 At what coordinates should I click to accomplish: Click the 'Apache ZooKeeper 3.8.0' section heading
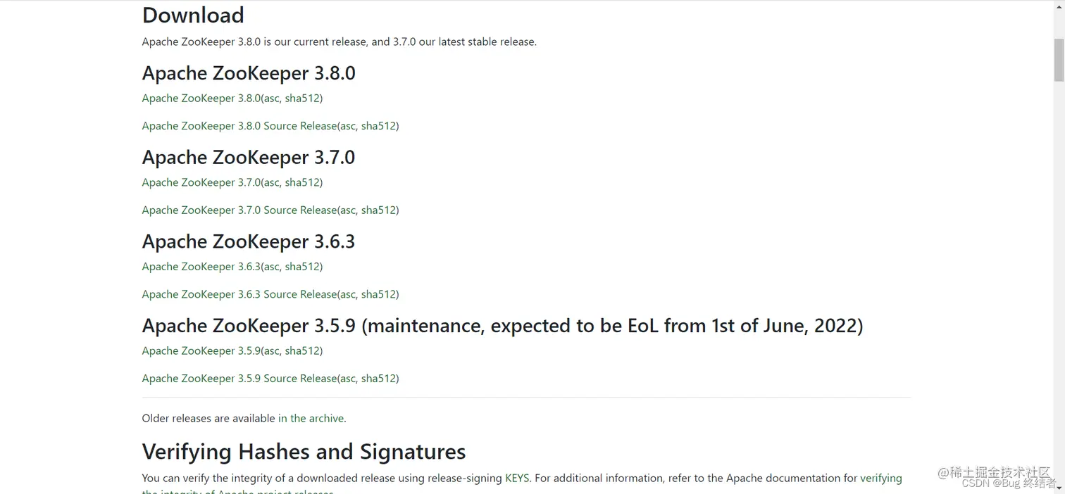(249, 73)
